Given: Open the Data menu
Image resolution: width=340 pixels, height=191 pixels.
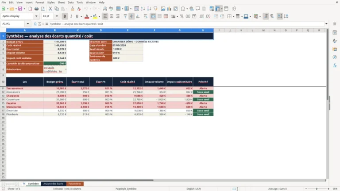Looking at the screenshot, I should [x=70, y=2].
